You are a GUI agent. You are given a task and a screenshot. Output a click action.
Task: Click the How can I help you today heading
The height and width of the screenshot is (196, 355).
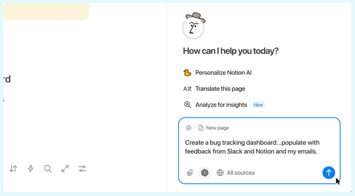pos(231,51)
